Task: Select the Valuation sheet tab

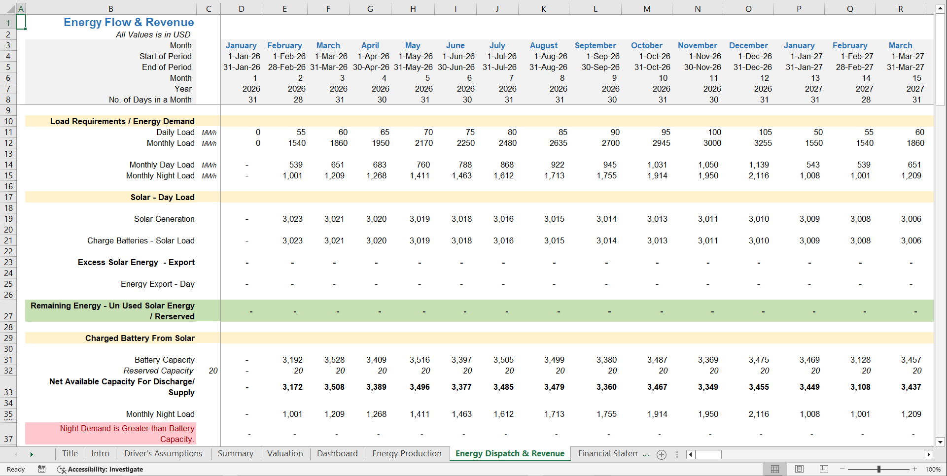Action: click(x=285, y=453)
